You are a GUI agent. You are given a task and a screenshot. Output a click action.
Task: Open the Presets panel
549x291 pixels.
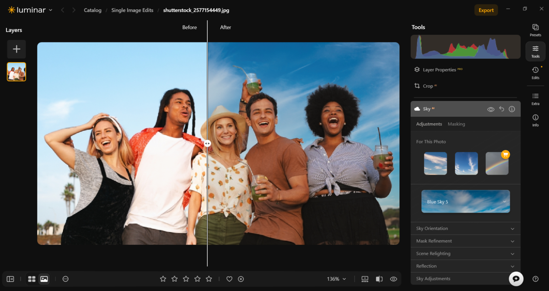pos(535,30)
